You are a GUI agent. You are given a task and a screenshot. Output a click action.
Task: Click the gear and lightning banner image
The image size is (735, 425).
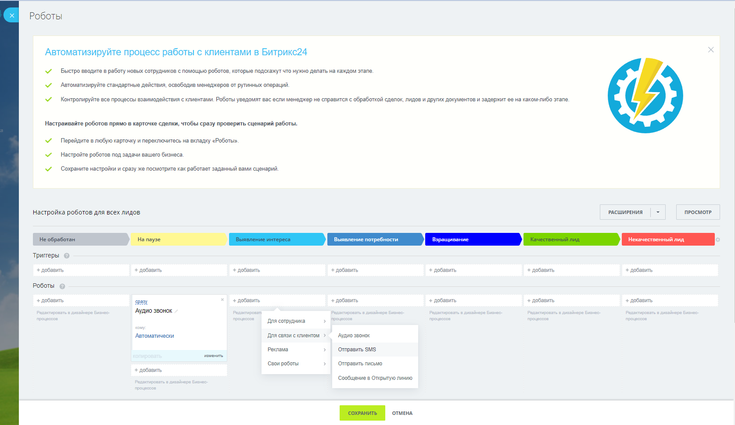(x=645, y=96)
